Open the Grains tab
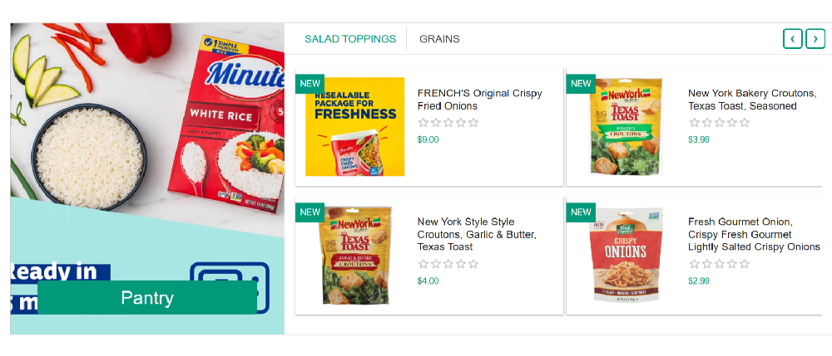Screen dimensions: 832x356 439,39
